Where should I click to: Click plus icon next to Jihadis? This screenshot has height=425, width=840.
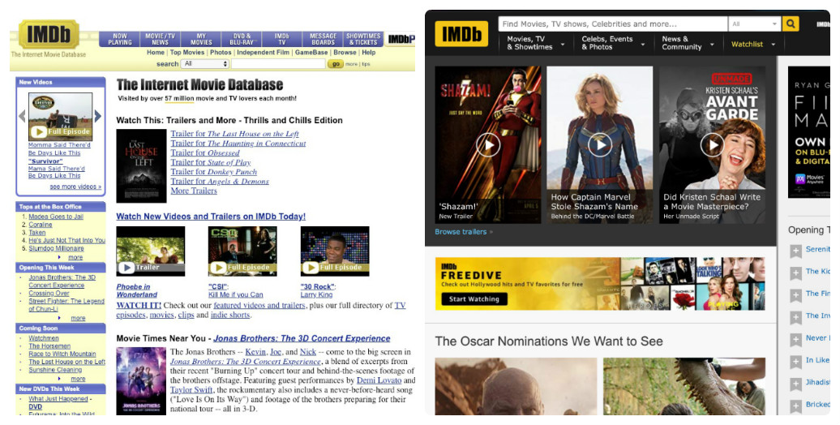click(796, 384)
